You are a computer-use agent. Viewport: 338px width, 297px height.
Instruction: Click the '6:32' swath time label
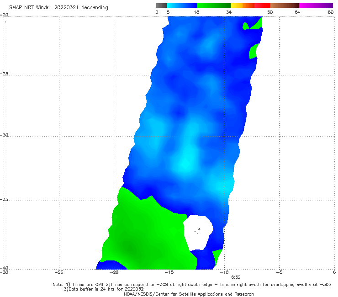pyautogui.click(x=236, y=277)
